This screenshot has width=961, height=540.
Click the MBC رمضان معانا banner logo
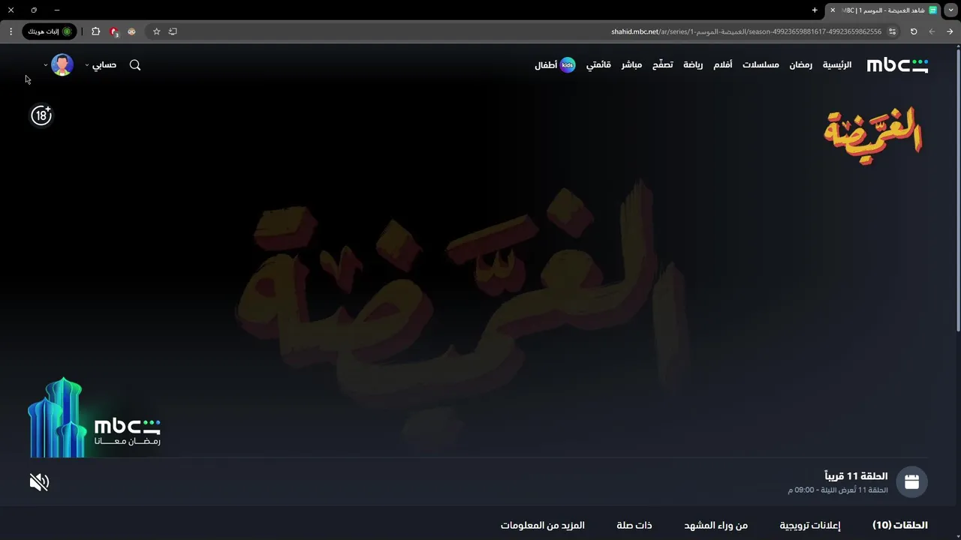point(95,418)
